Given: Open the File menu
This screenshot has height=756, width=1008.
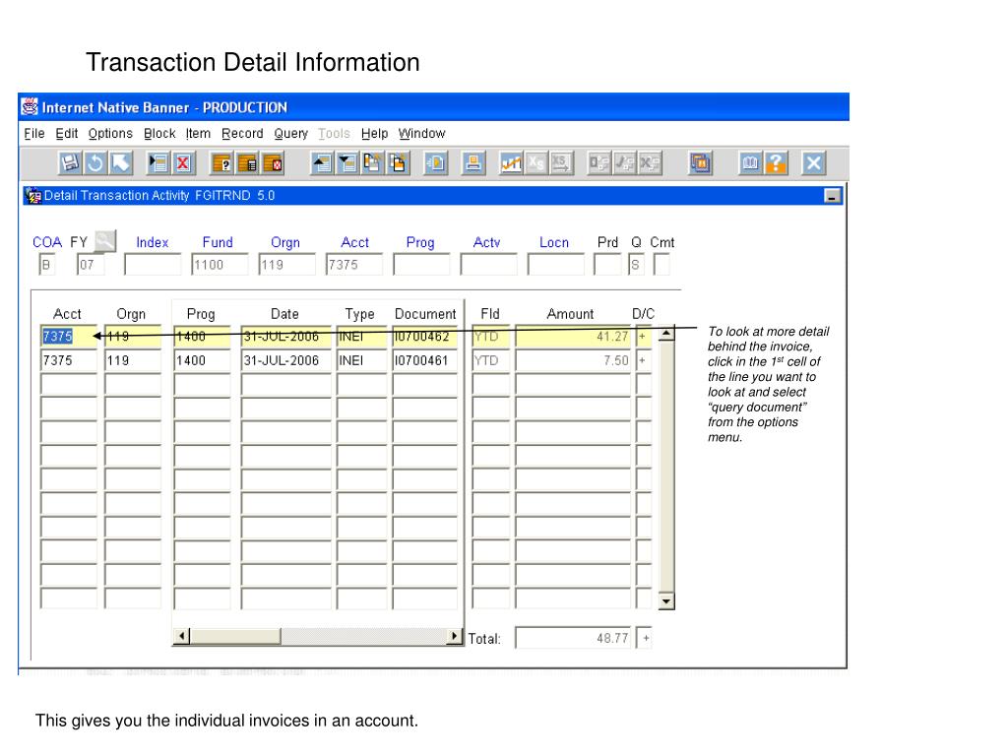Looking at the screenshot, I should [x=34, y=133].
